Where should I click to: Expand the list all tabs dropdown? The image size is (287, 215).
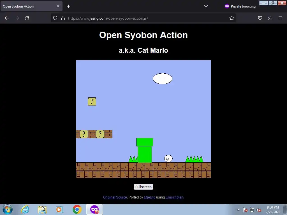tap(206, 6)
